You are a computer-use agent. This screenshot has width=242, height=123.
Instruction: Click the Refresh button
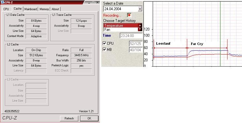[69, 118]
